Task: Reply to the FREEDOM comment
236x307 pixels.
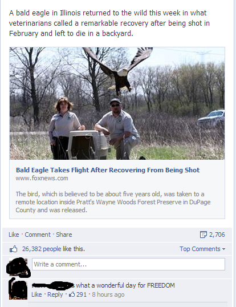Action: 55,294
